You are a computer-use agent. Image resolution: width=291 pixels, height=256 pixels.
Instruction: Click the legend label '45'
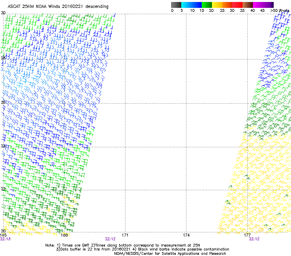[262, 11]
